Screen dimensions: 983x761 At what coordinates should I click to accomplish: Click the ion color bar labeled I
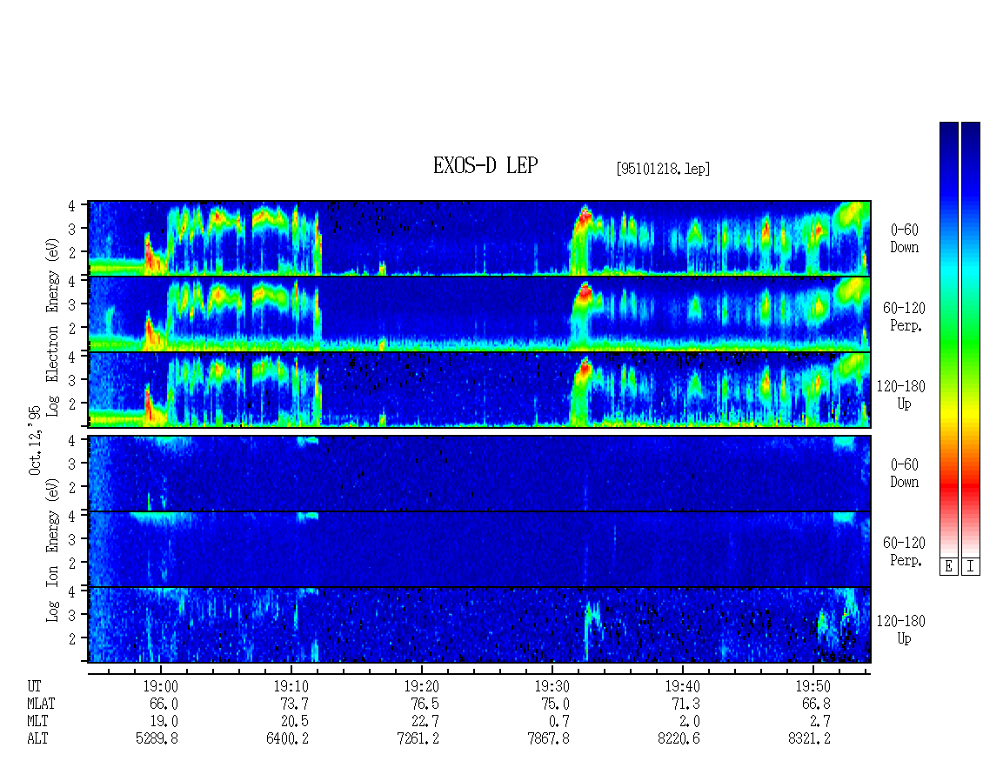(x=971, y=339)
